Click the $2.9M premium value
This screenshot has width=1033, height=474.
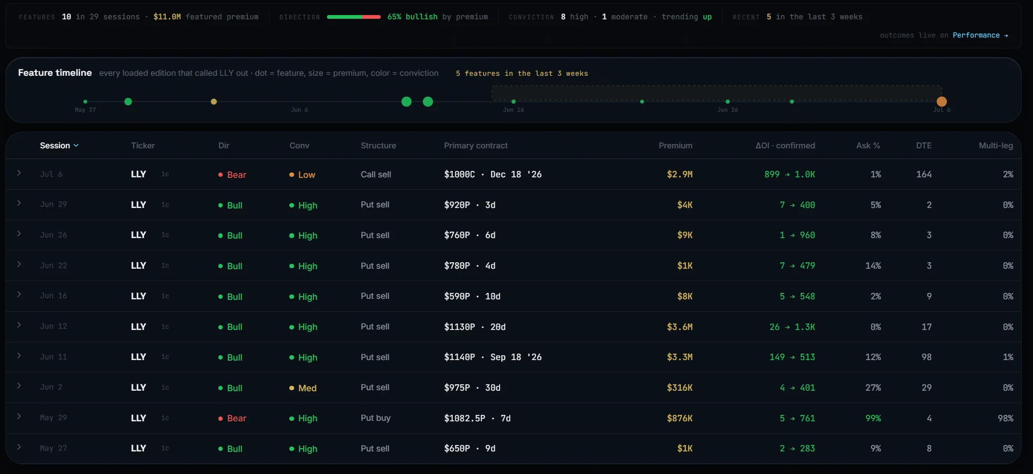click(x=680, y=174)
